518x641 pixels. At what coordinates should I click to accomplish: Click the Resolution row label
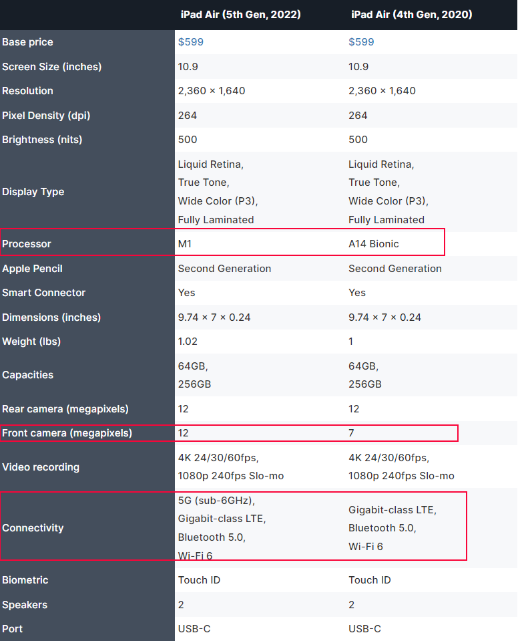click(x=27, y=91)
